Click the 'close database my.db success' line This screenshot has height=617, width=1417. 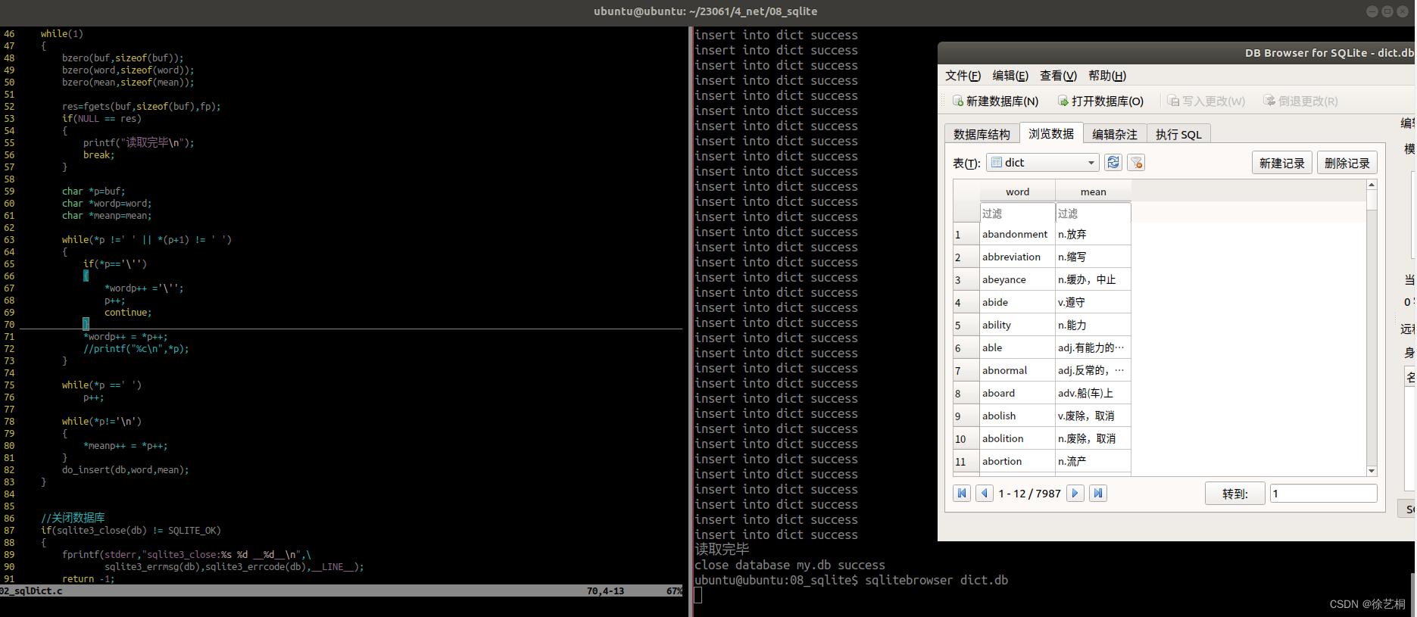pyautogui.click(x=790, y=566)
